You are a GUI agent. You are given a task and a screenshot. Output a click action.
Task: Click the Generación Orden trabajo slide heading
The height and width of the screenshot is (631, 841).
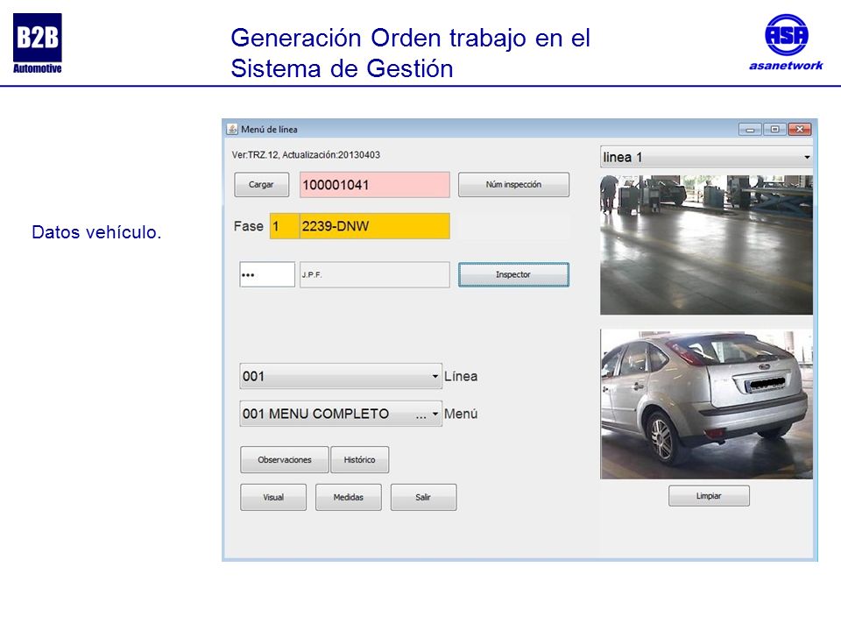click(410, 53)
